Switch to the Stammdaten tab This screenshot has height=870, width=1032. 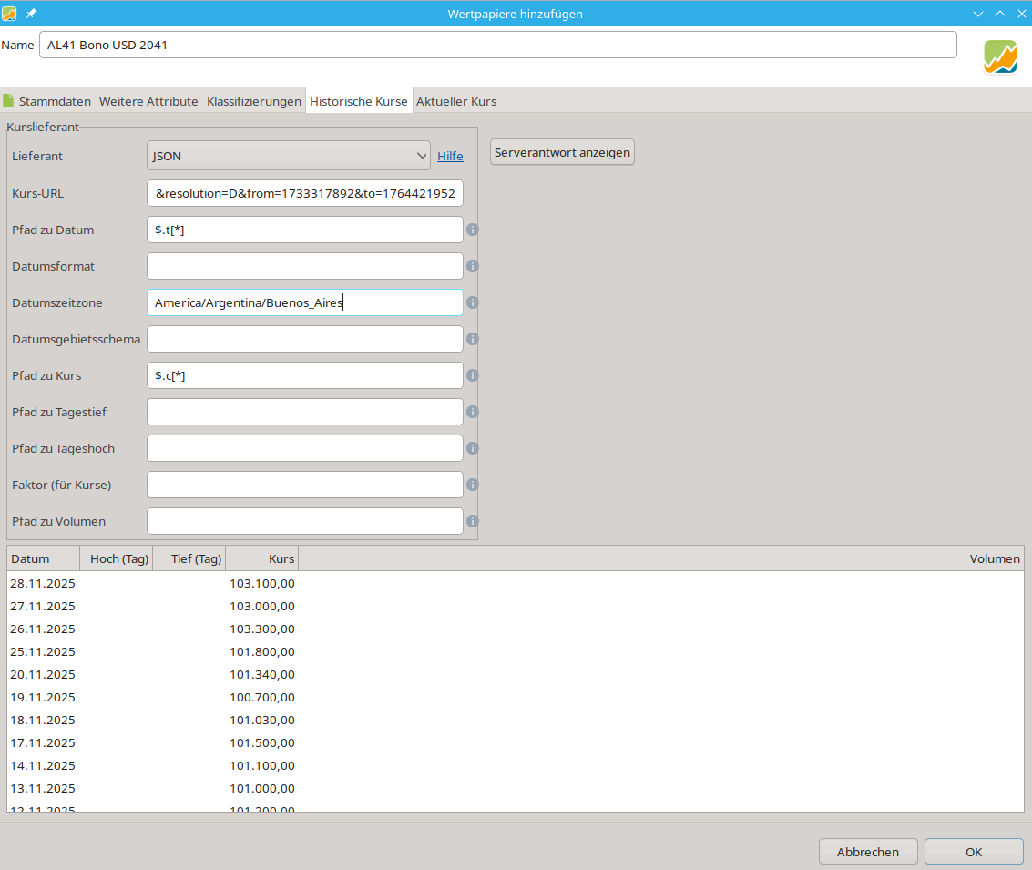pyautogui.click(x=55, y=101)
